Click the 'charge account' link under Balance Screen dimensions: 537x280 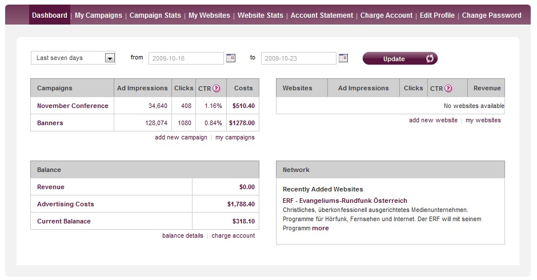pos(233,236)
